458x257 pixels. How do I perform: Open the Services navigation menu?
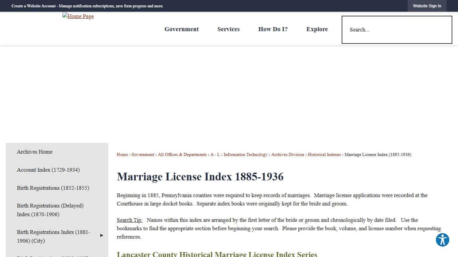(x=228, y=29)
